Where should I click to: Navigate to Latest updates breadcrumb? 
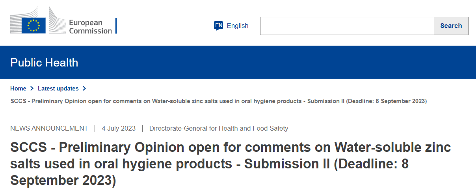[58, 89]
